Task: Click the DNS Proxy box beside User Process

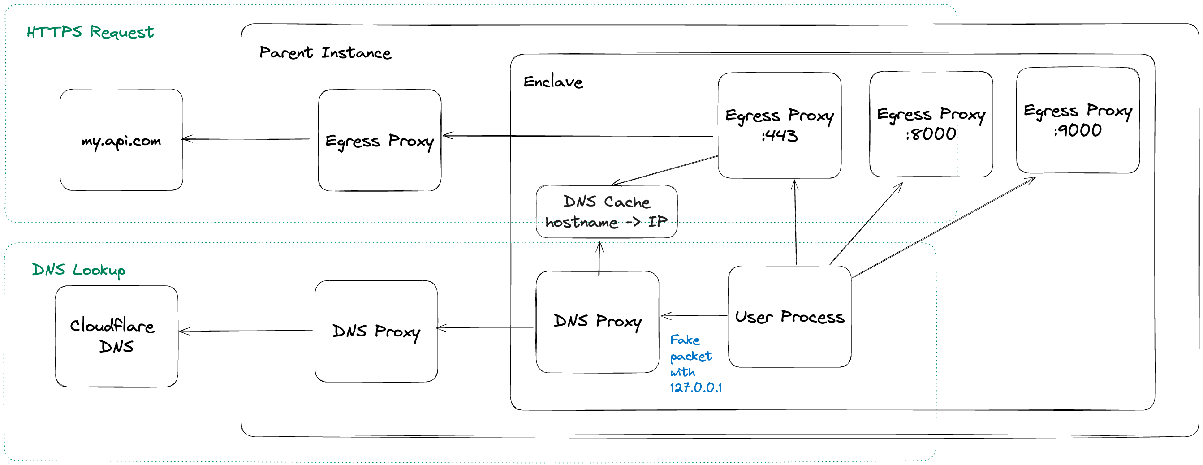Action: pyautogui.click(x=597, y=322)
